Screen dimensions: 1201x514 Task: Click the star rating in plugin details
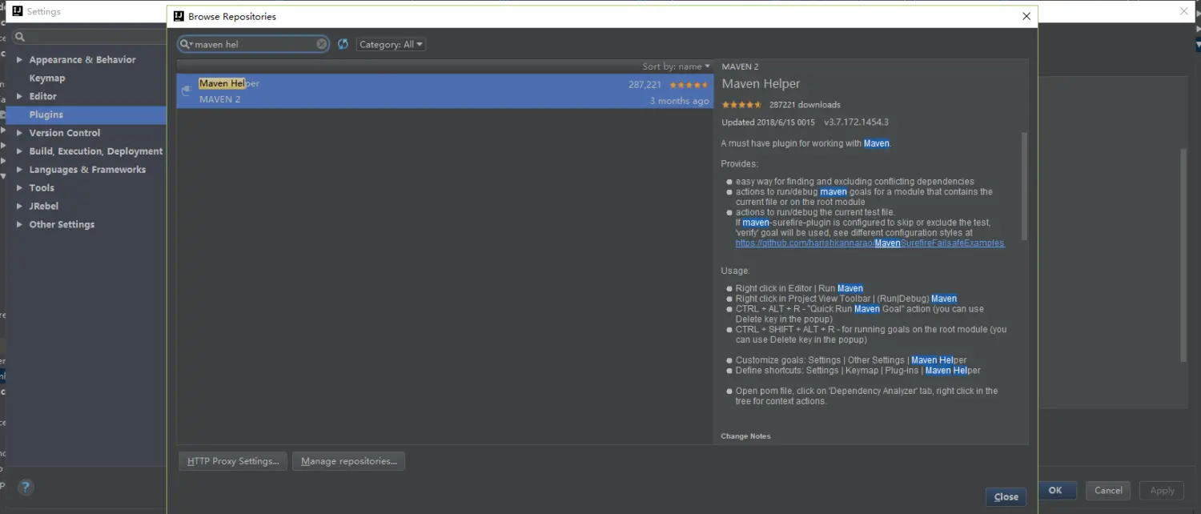[x=741, y=105]
